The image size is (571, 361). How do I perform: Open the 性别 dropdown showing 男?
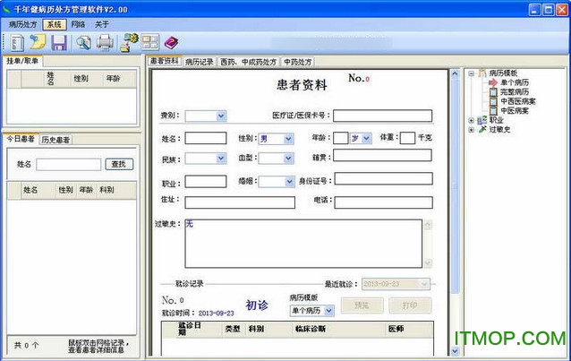(x=288, y=139)
